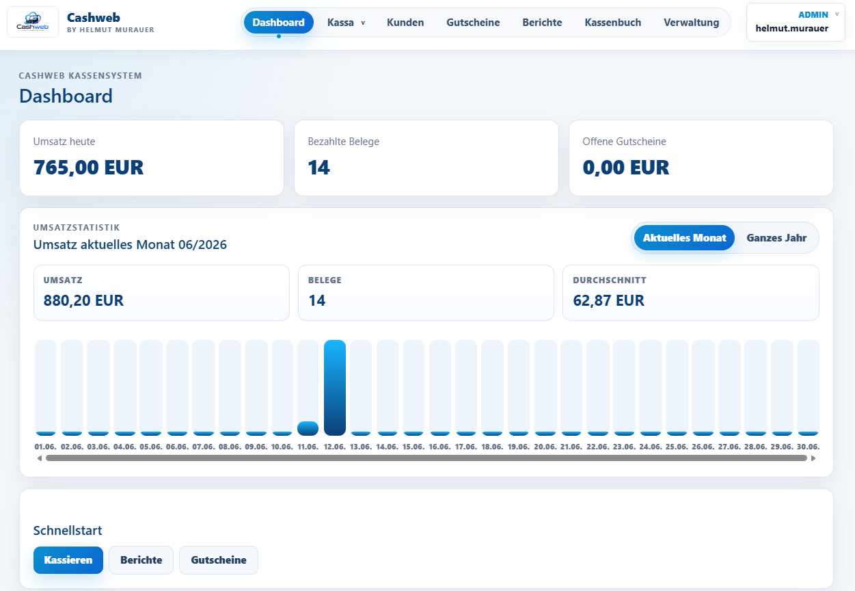Open the Verwaltung section
This screenshot has width=855, height=591.
point(691,23)
